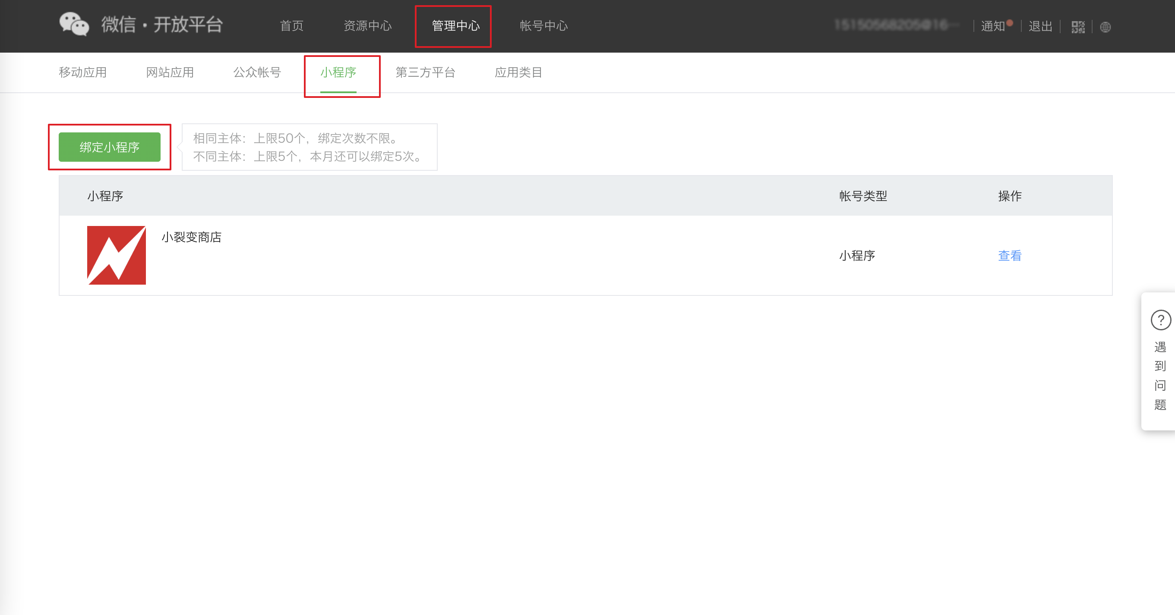
Task: Switch to the 移动应用 tab
Action: click(82, 72)
